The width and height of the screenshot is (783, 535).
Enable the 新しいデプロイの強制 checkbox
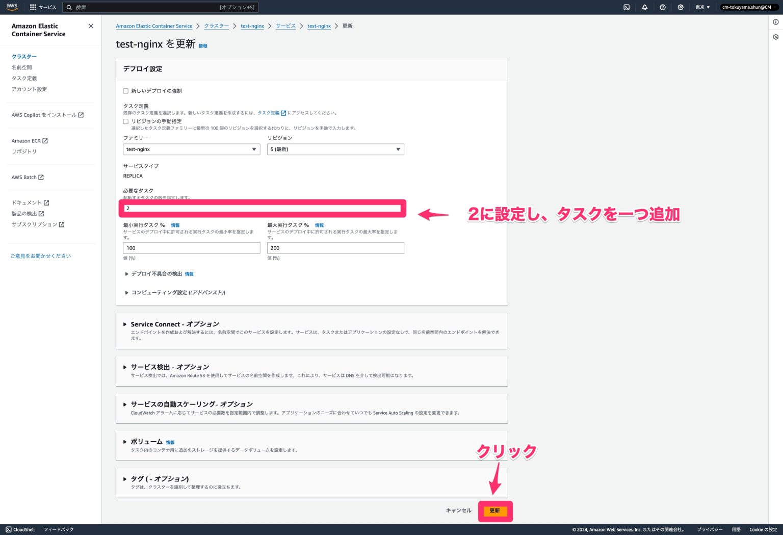(x=125, y=91)
